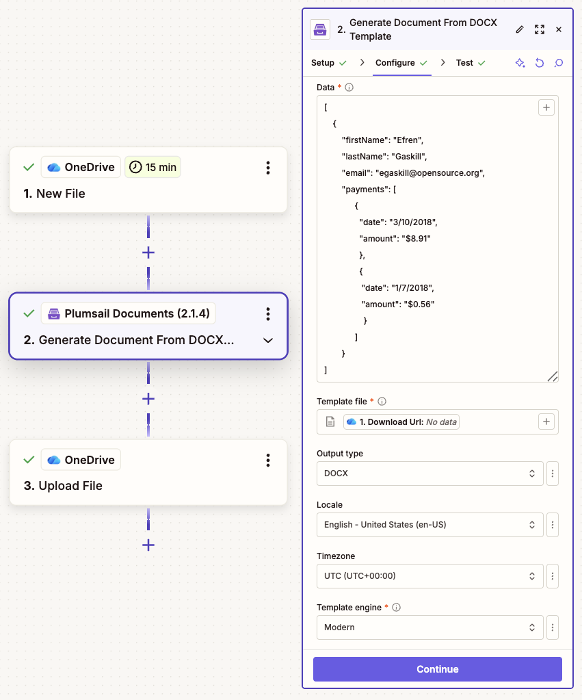Click the Download Url mapped field pill

click(x=401, y=422)
